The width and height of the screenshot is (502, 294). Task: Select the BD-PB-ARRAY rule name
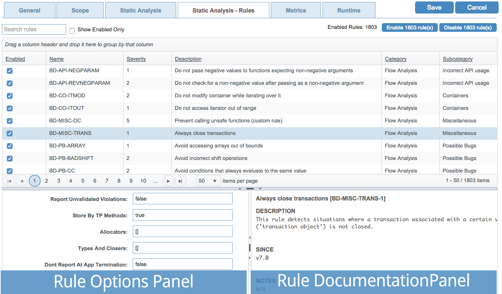coord(67,146)
